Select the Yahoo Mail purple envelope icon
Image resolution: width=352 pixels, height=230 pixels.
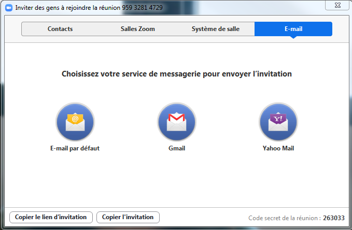(278, 122)
